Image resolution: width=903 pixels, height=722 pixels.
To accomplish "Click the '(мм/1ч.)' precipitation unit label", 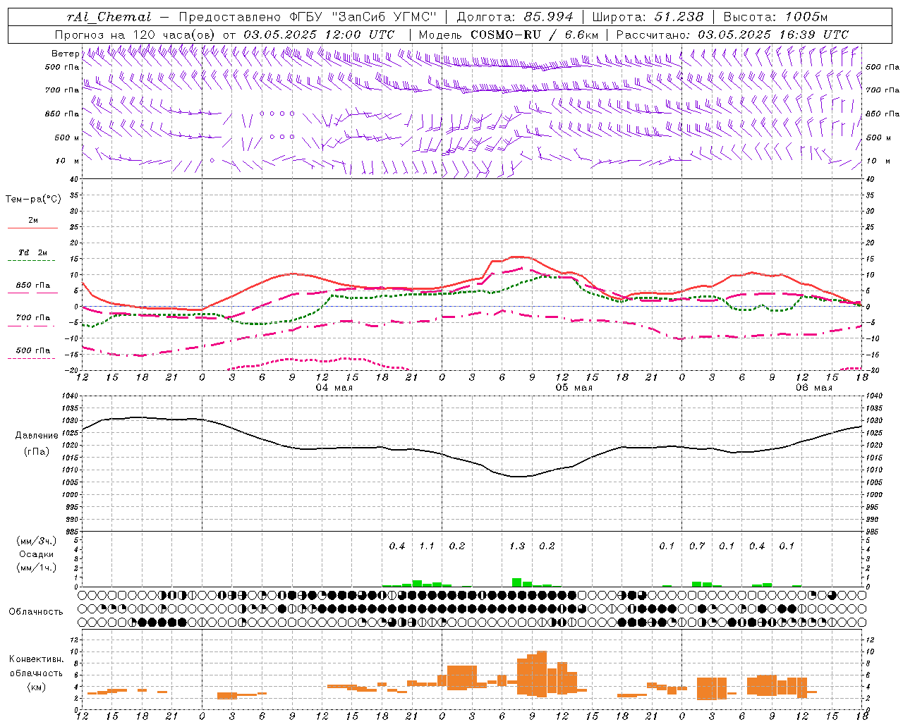I will tap(37, 568).
